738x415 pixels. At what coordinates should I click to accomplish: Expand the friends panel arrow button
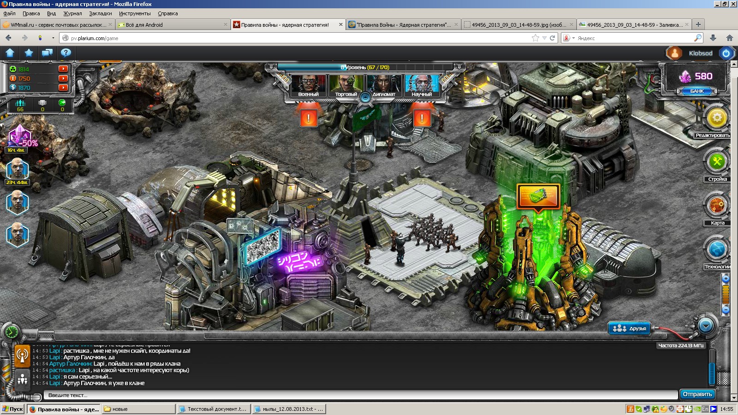(706, 326)
